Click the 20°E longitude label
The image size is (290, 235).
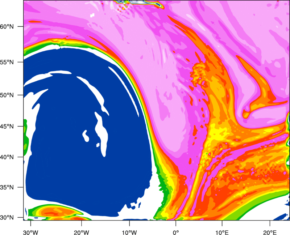pos(270,232)
